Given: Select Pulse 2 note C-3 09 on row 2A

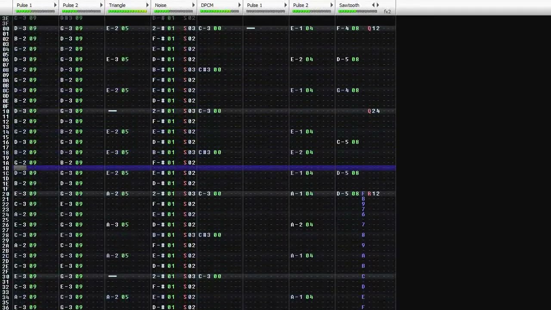Looking at the screenshot, I should pyautogui.click(x=71, y=245).
